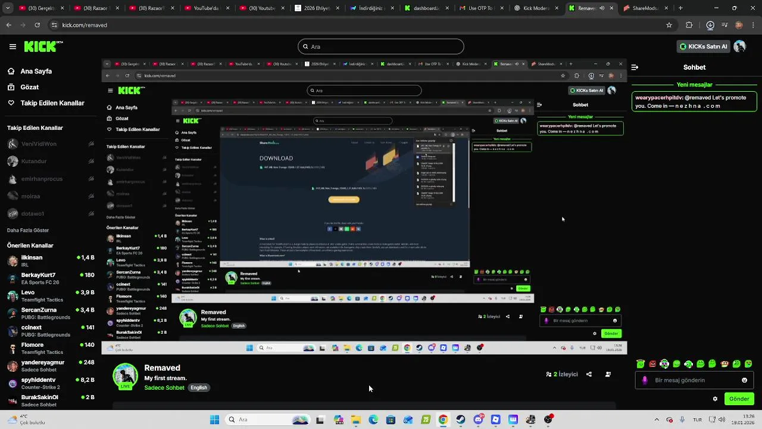This screenshot has height=429, width=762.
Task: Open recommended channel ccinext
Action: coord(51,331)
